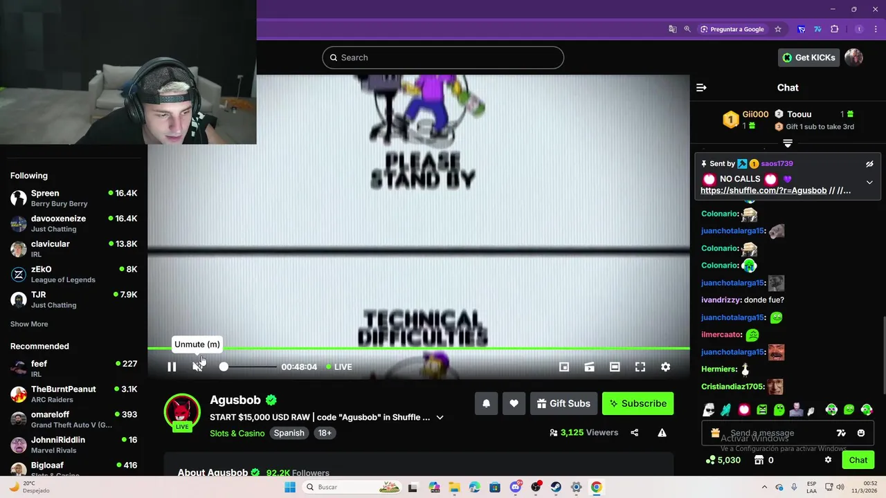The height and width of the screenshot is (498, 886).
Task: Collapse the chat panel icon
Action: (701, 88)
